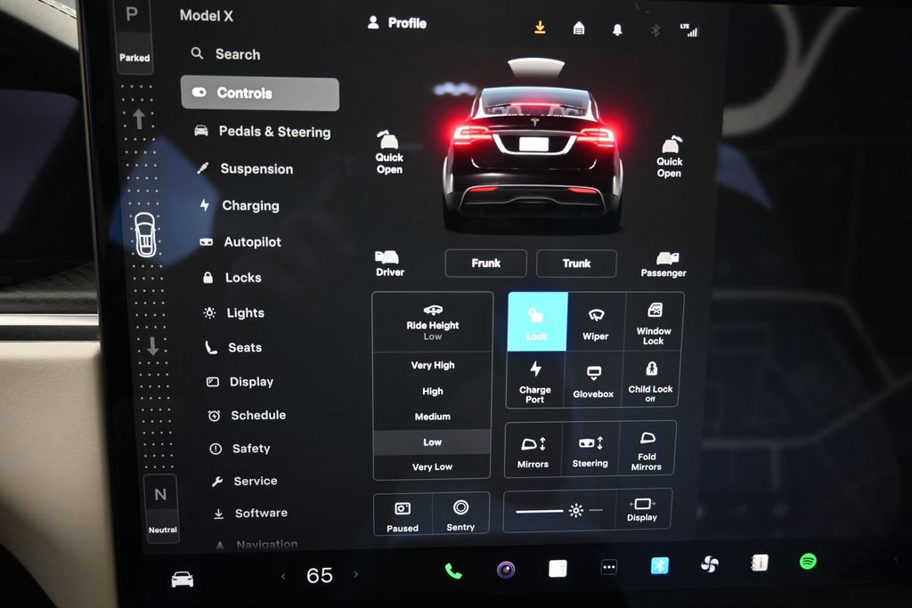Open the Bluetooth icon in the status bar
The height and width of the screenshot is (608, 912).
point(656,28)
